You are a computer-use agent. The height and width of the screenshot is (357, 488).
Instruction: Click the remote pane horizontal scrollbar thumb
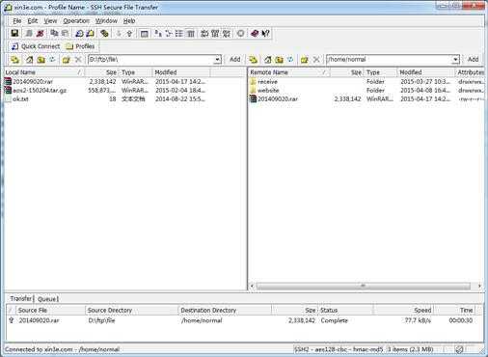click(363, 286)
